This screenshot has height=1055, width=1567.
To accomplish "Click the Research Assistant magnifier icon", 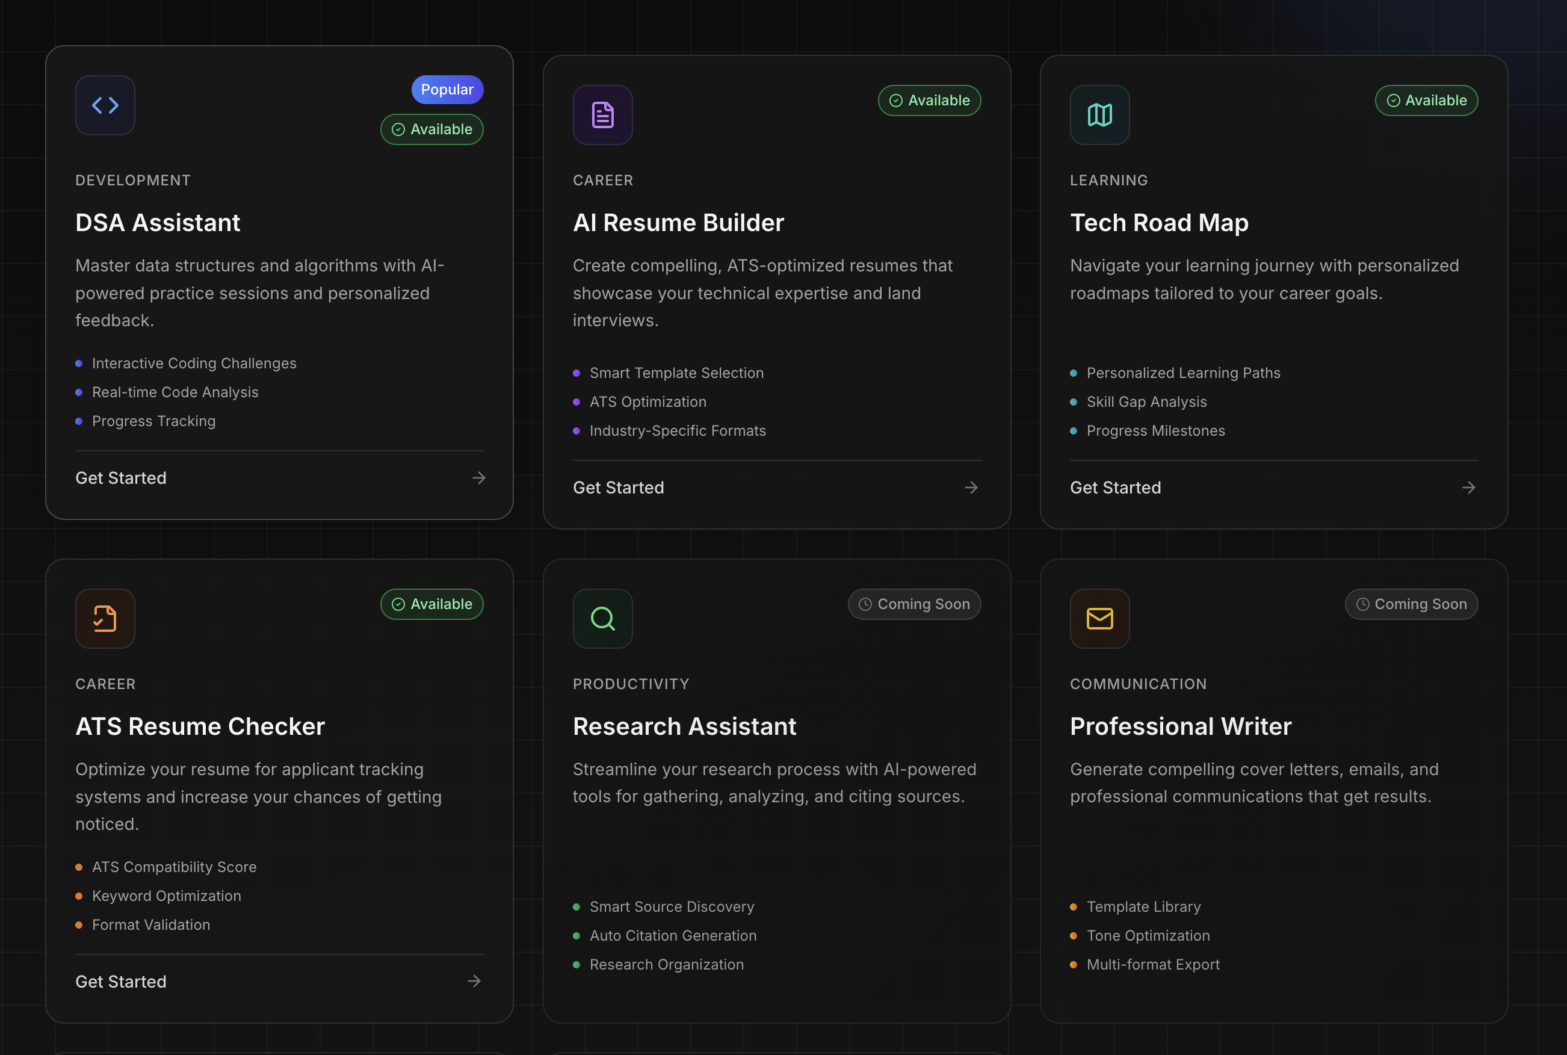I will (602, 618).
